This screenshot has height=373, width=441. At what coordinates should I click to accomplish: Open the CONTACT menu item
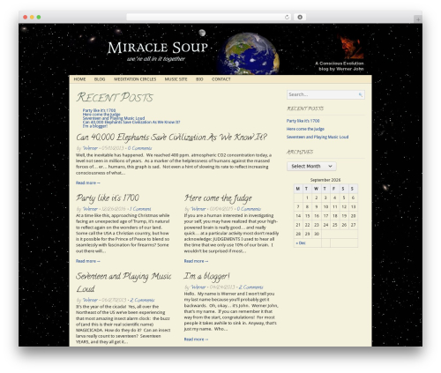221,79
